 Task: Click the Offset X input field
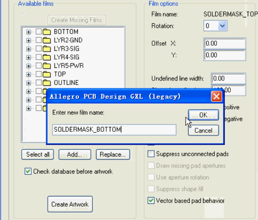[224, 43]
